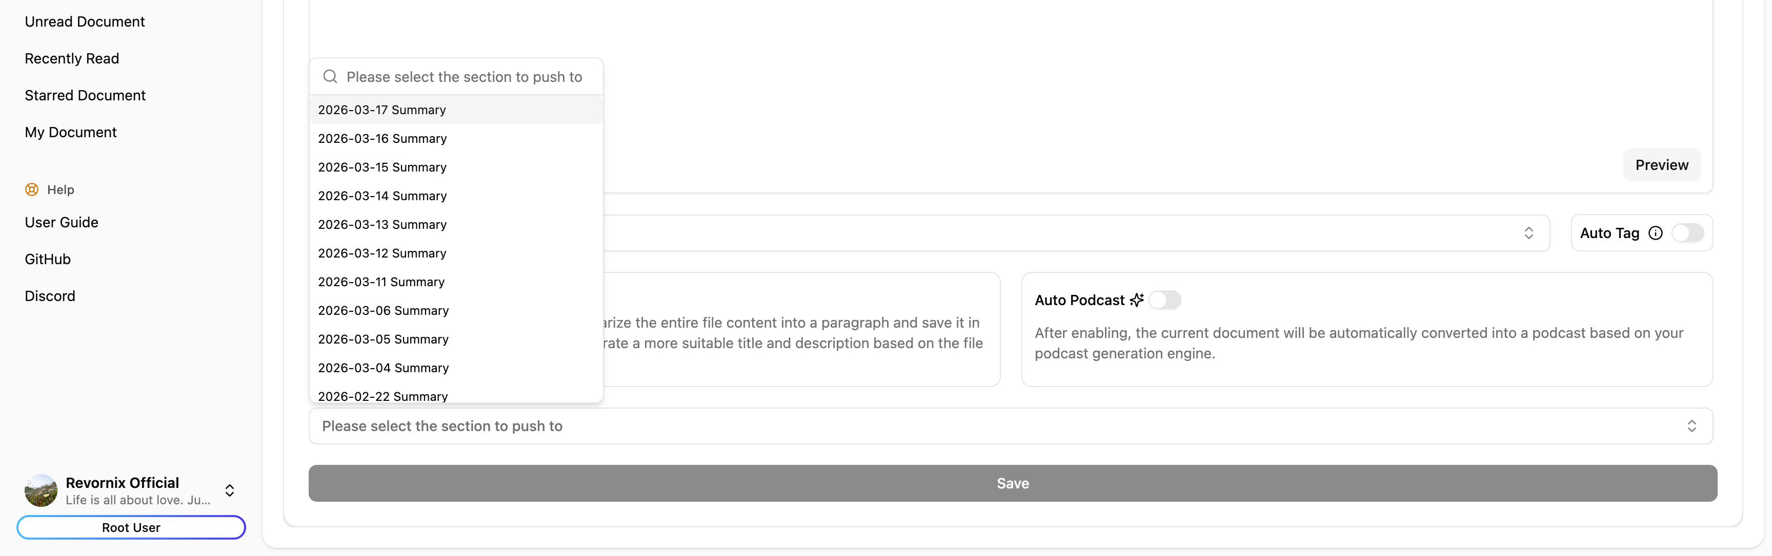Click the Auto Tag info icon
Viewport: 1772px width, 556px height.
(x=1655, y=233)
